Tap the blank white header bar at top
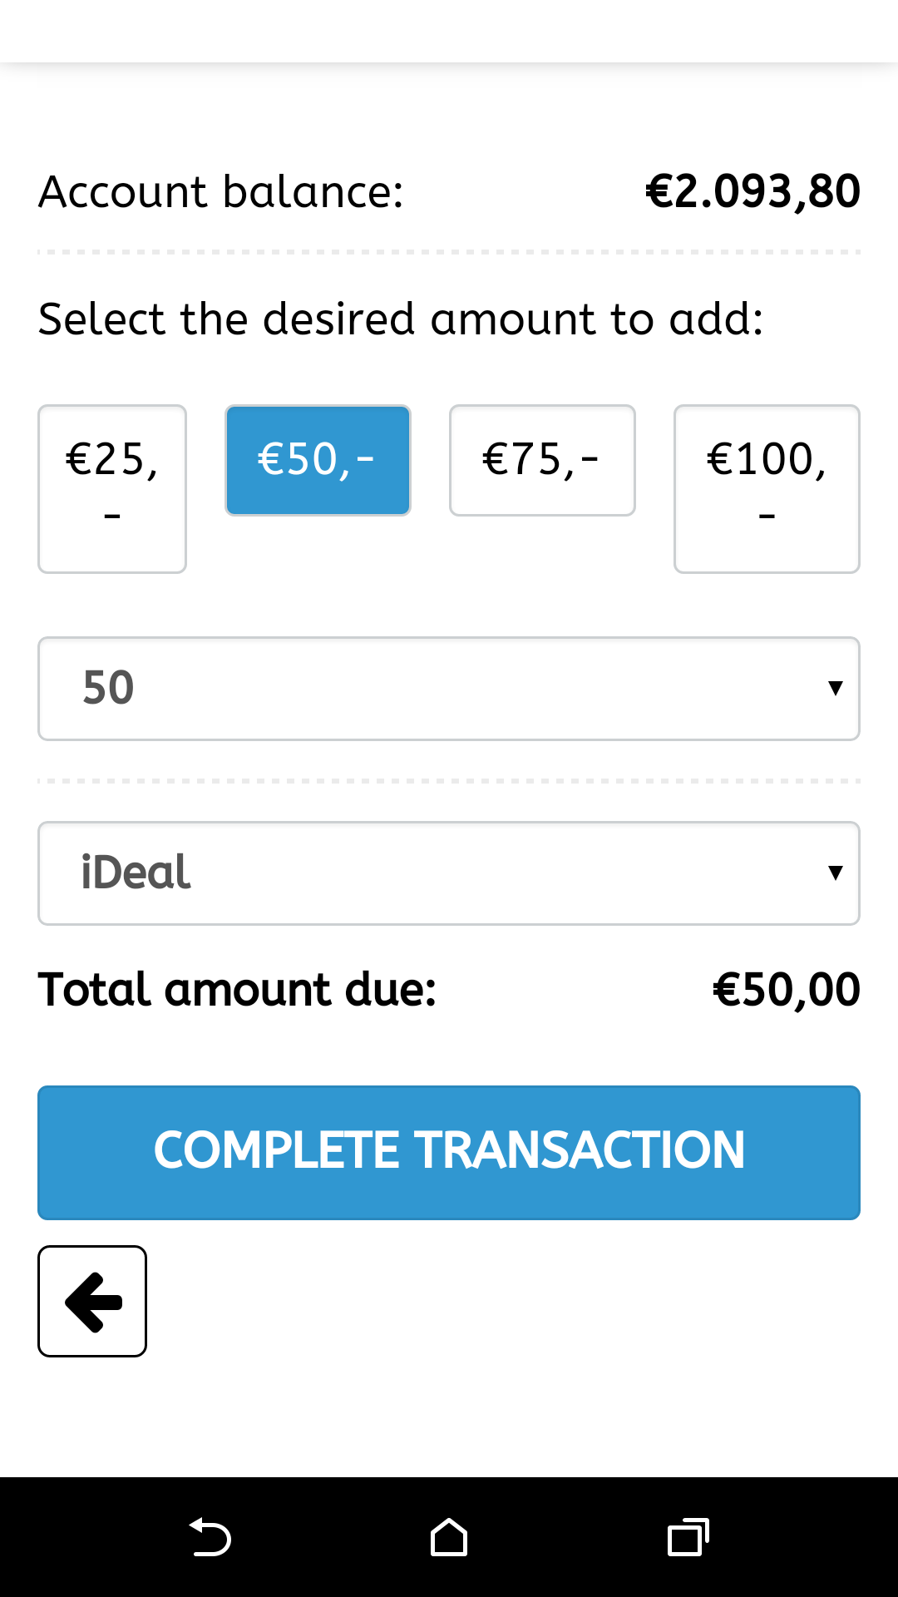The width and height of the screenshot is (898, 1597). pos(449,31)
